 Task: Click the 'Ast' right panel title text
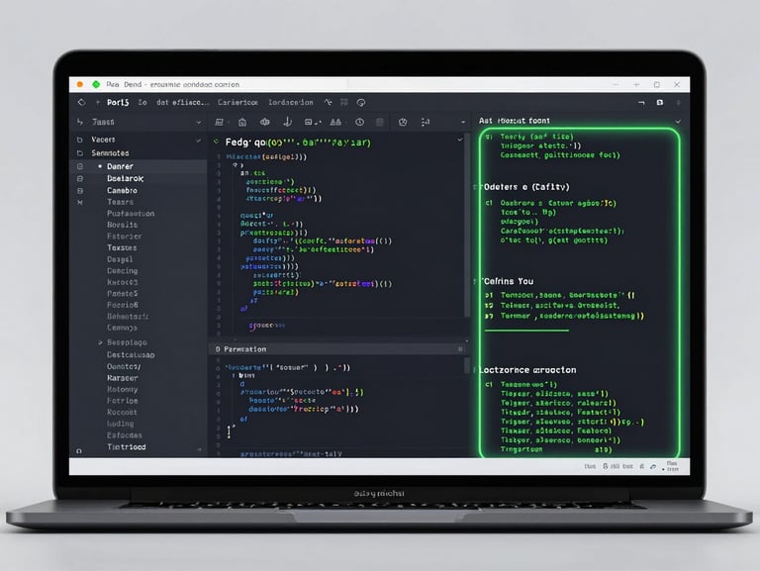pyautogui.click(x=515, y=121)
